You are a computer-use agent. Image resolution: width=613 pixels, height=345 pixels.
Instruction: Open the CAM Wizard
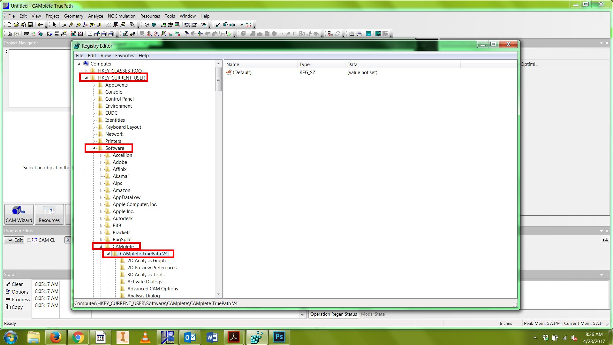[19, 214]
